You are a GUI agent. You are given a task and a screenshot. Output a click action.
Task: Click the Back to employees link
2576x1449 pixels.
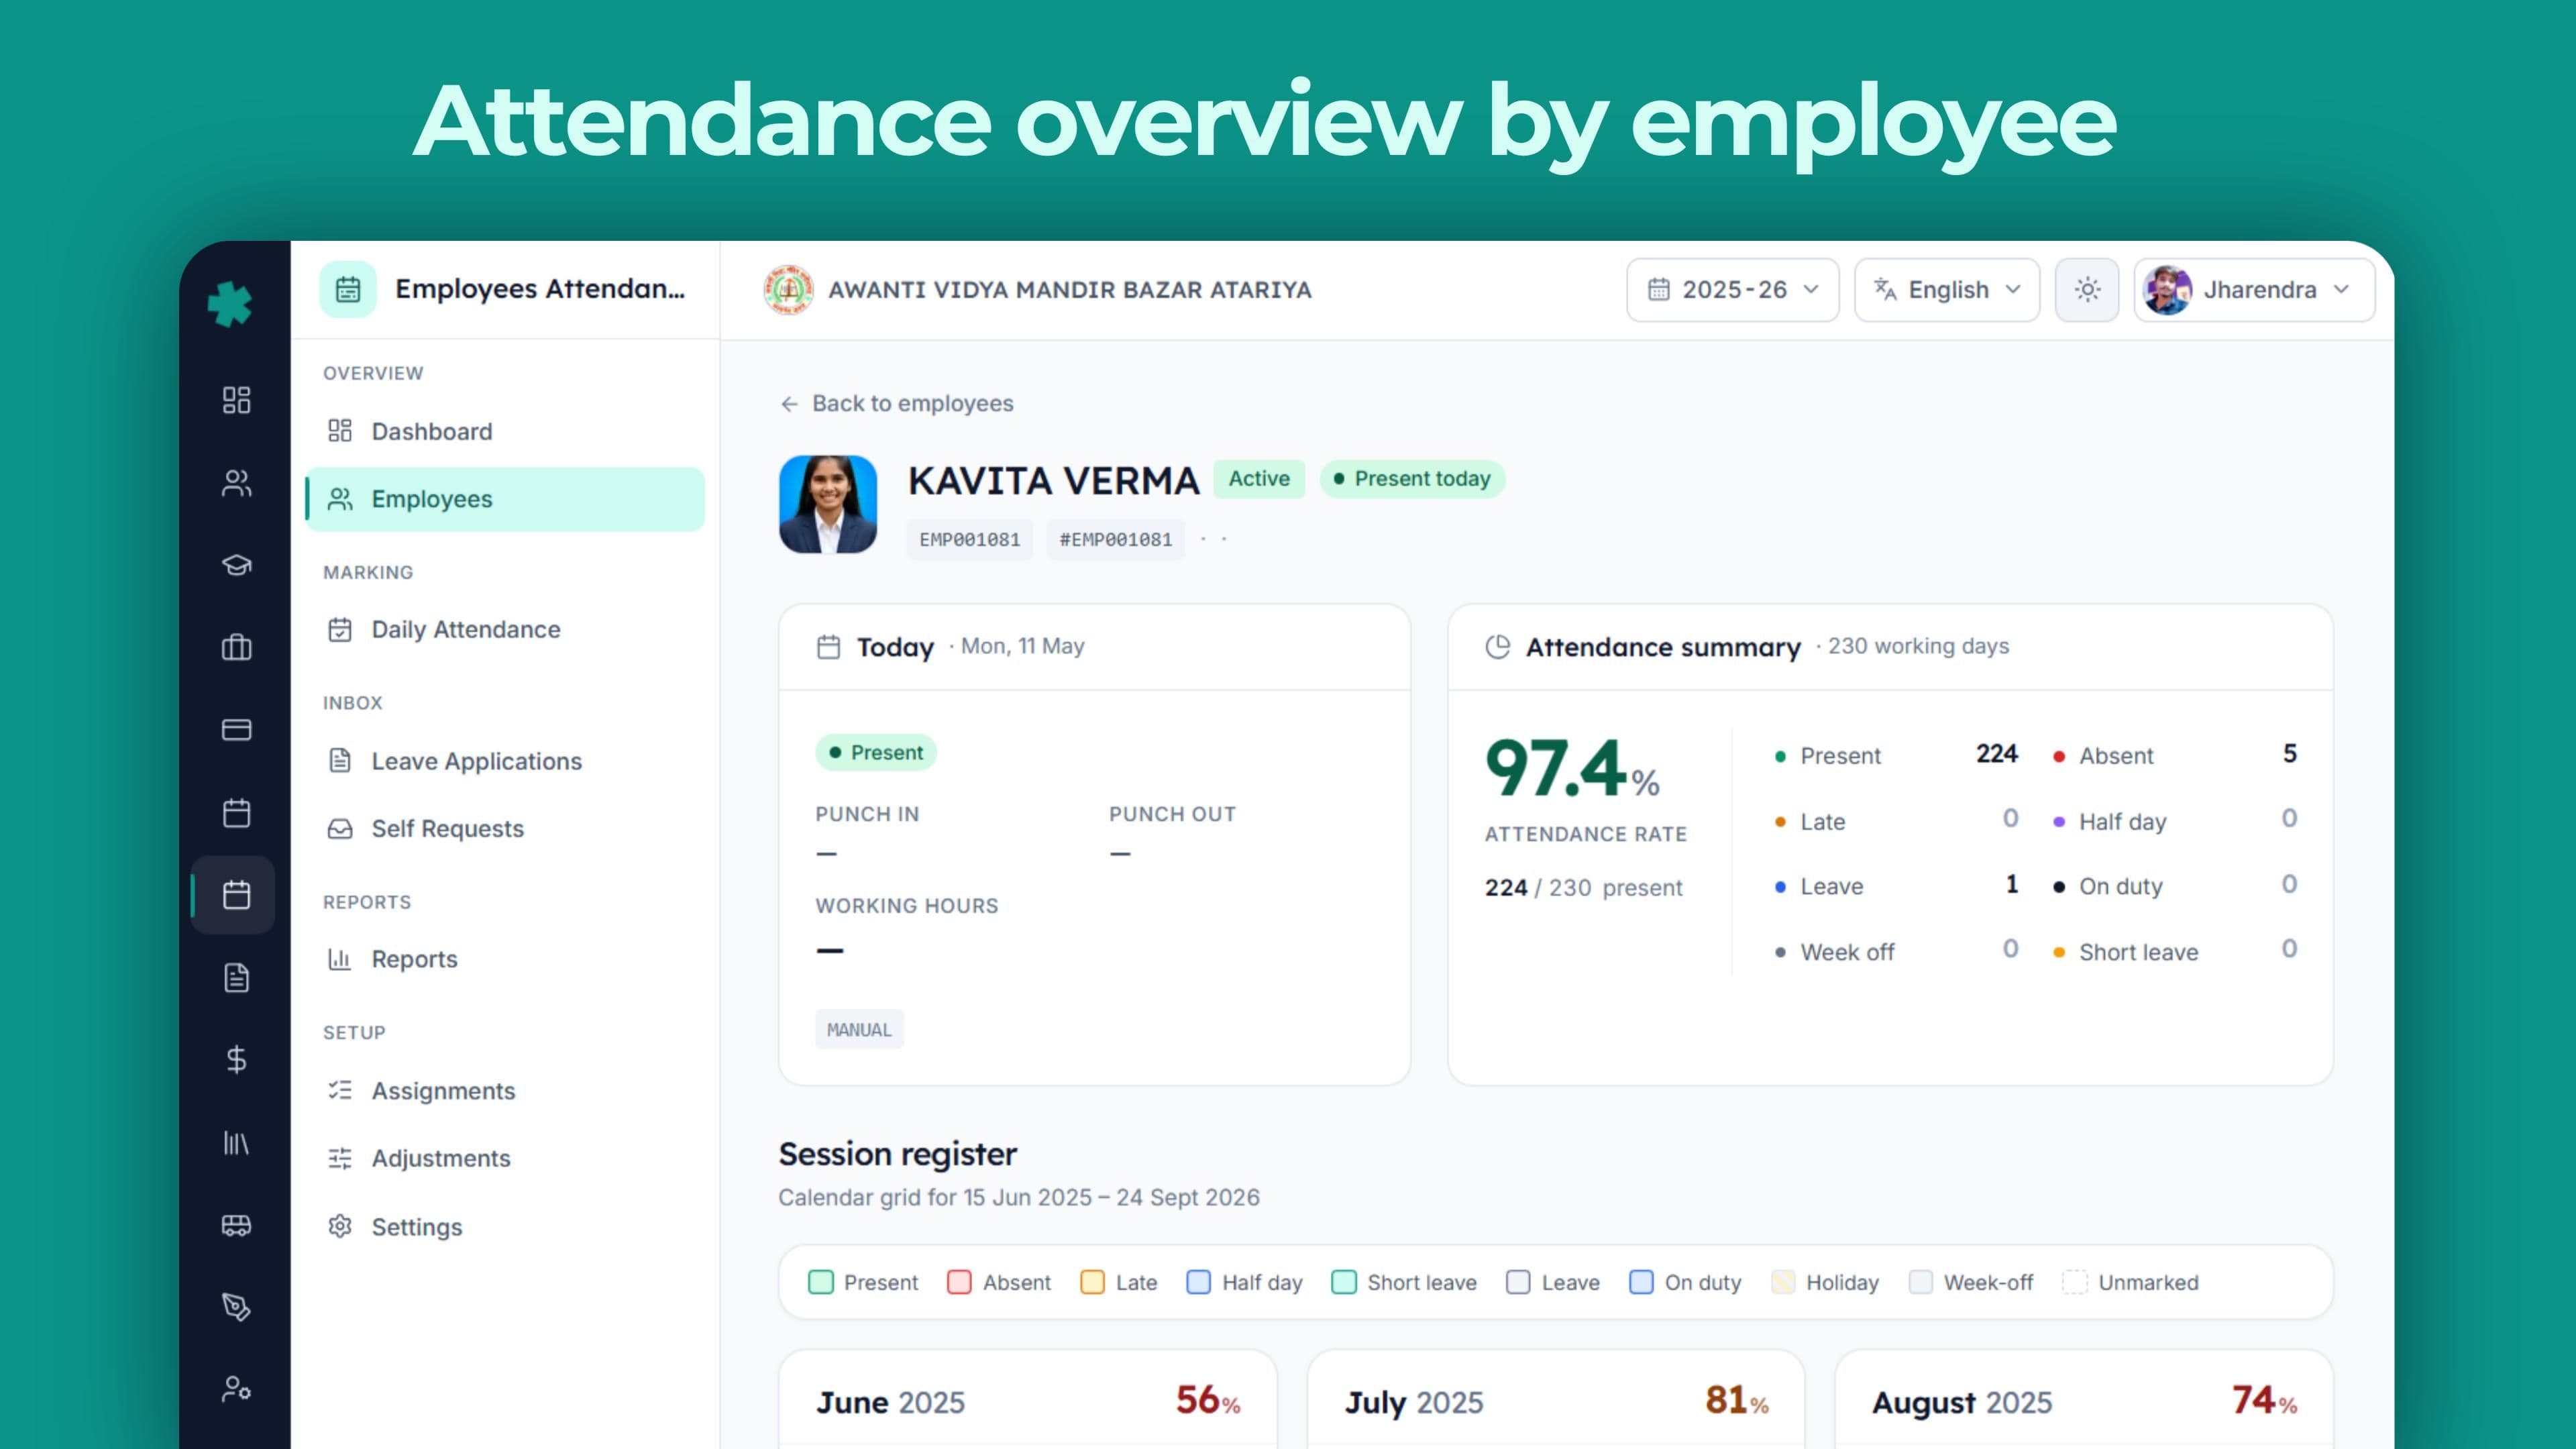tap(897, 403)
